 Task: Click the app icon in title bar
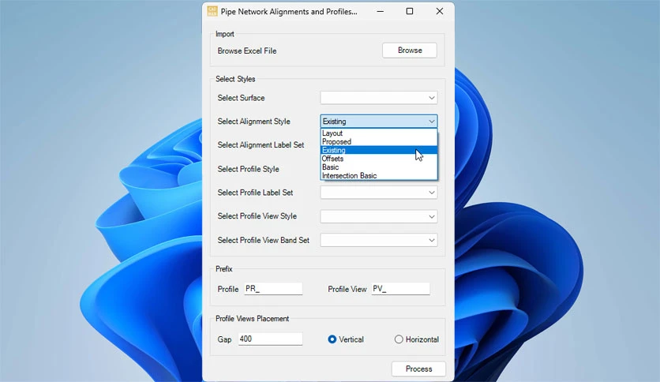pyautogui.click(x=212, y=11)
